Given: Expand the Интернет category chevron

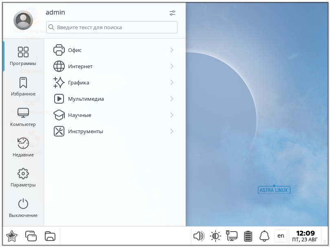Looking at the screenshot, I should pyautogui.click(x=172, y=66).
